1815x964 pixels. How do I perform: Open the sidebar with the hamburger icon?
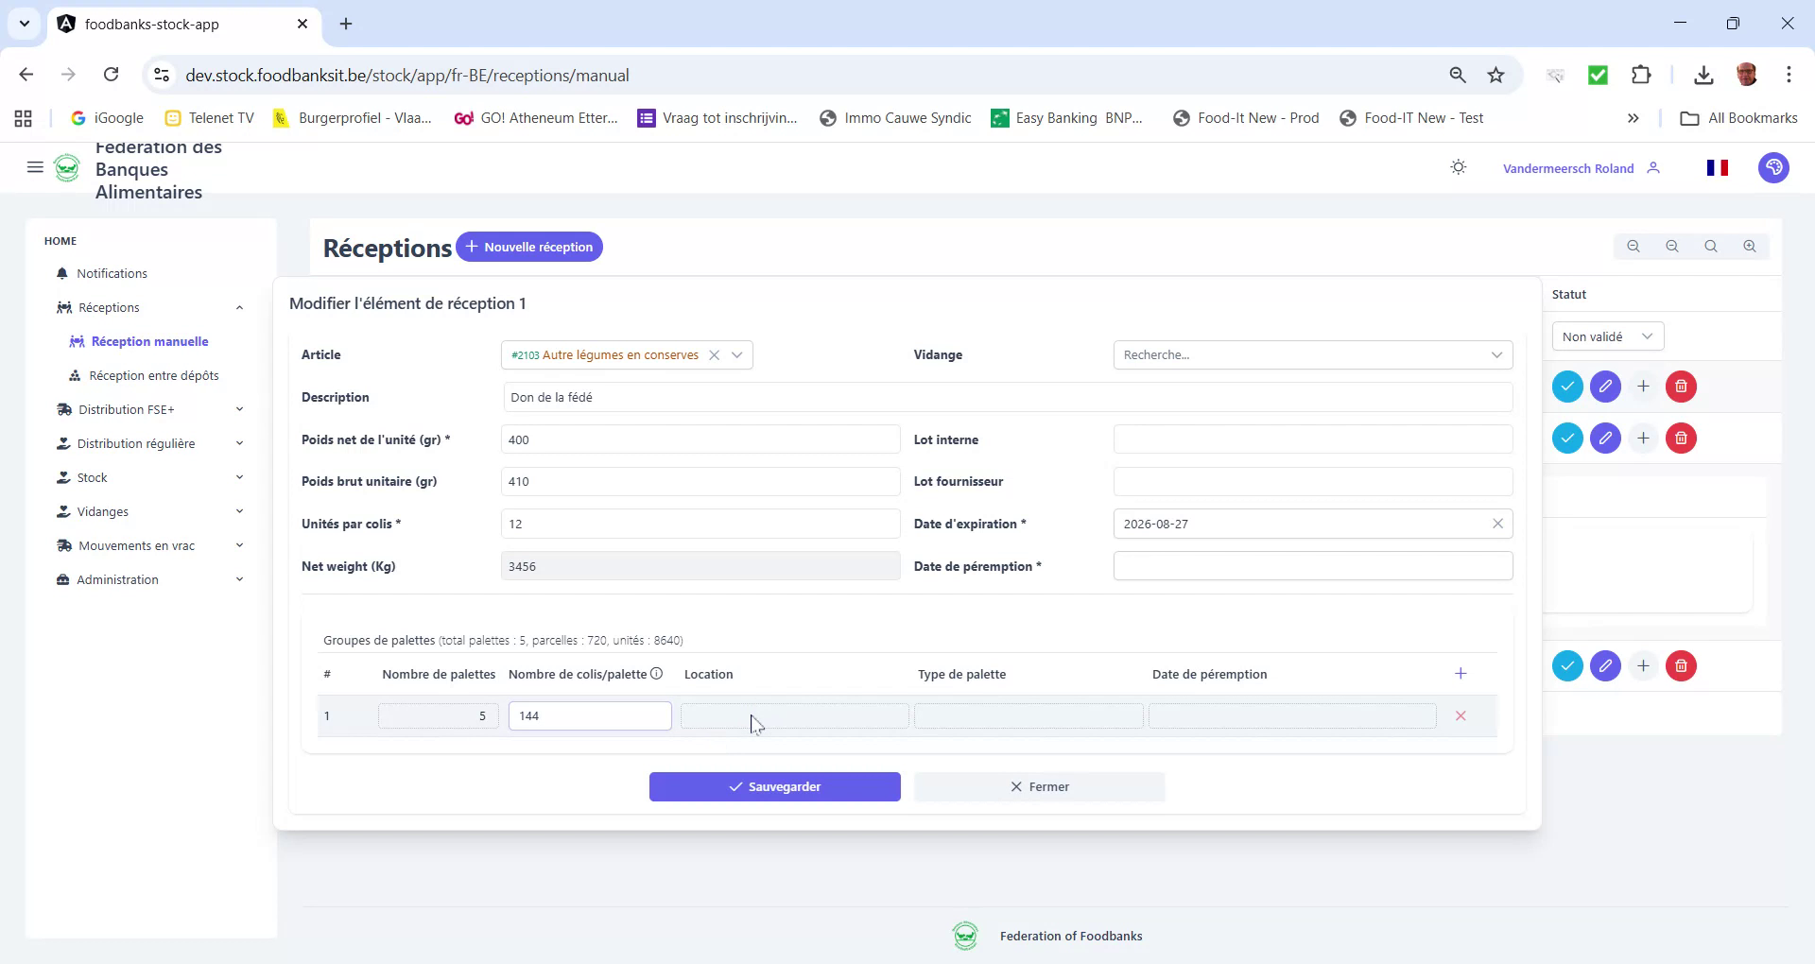click(x=35, y=167)
